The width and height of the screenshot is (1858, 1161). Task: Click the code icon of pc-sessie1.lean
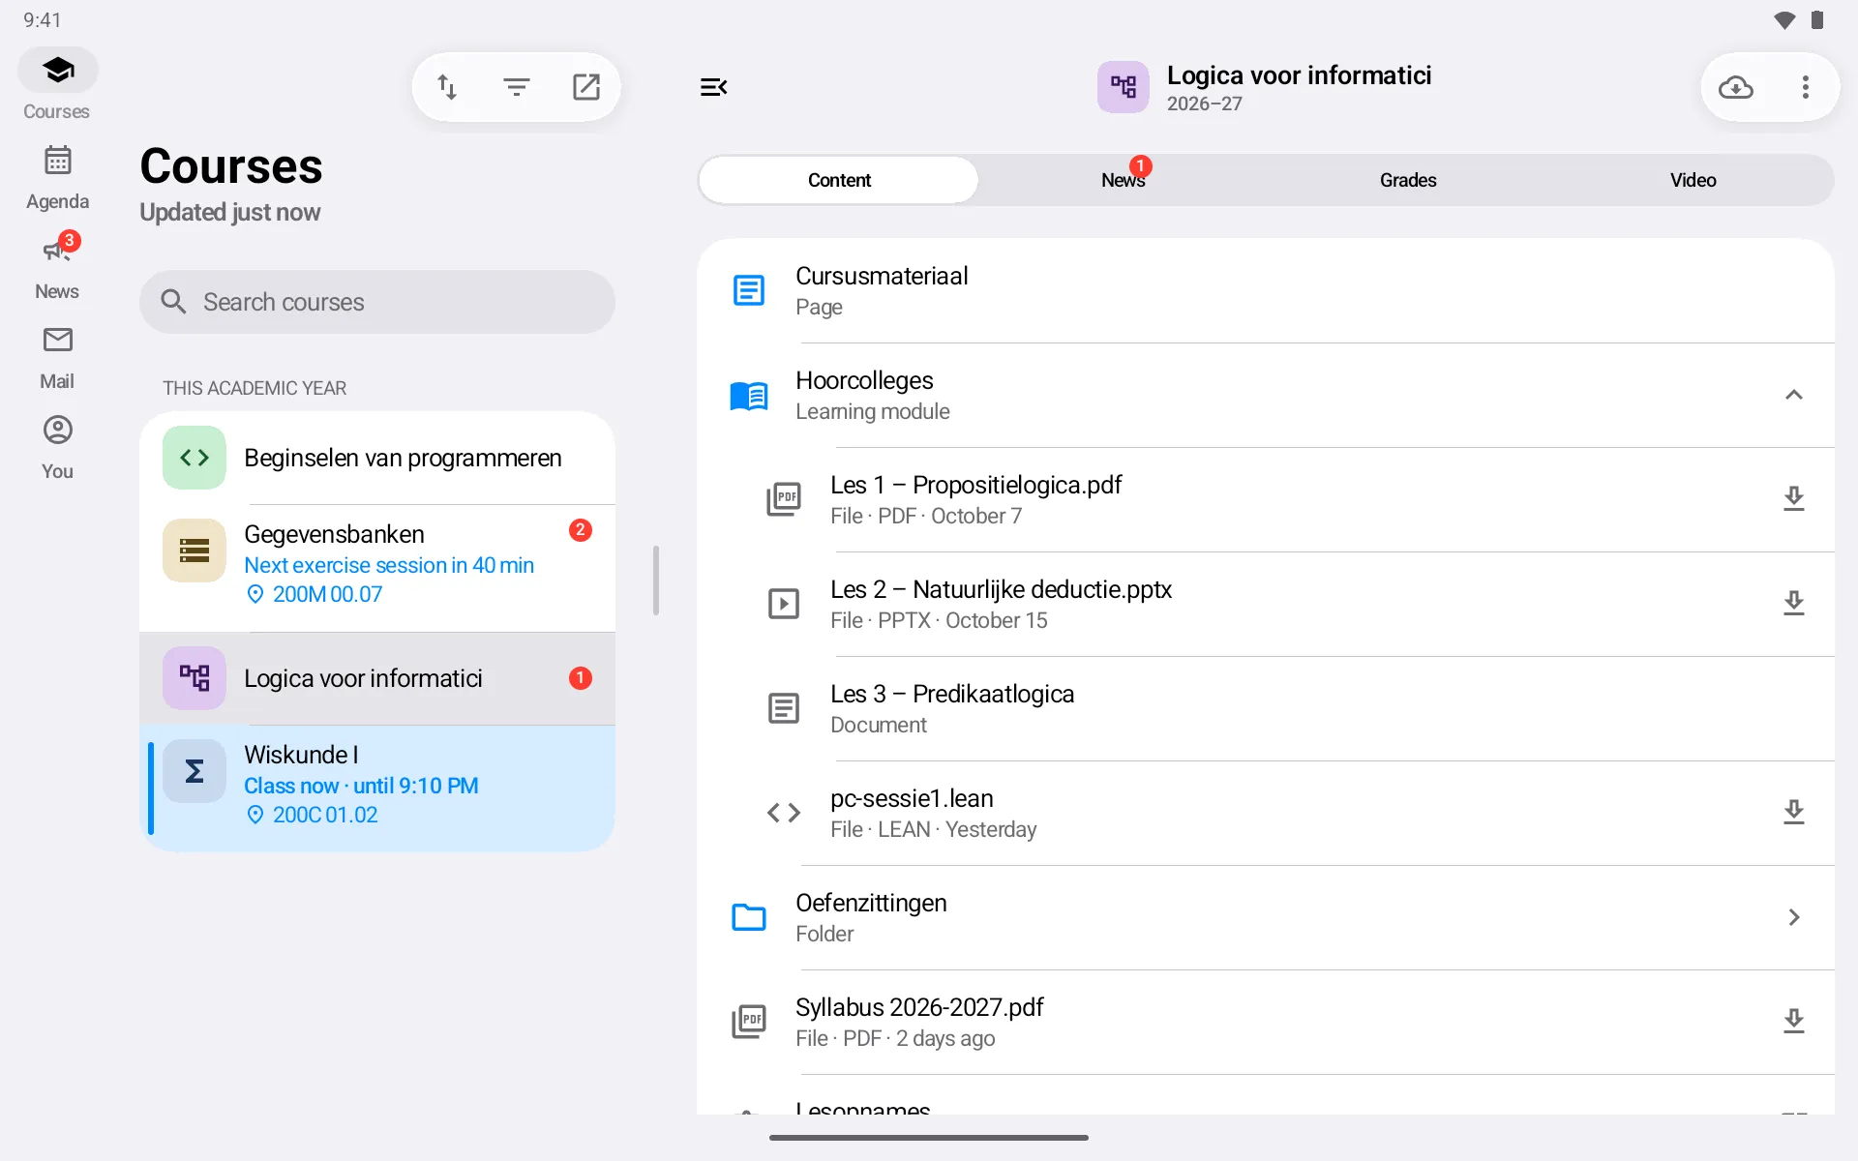coord(784,813)
